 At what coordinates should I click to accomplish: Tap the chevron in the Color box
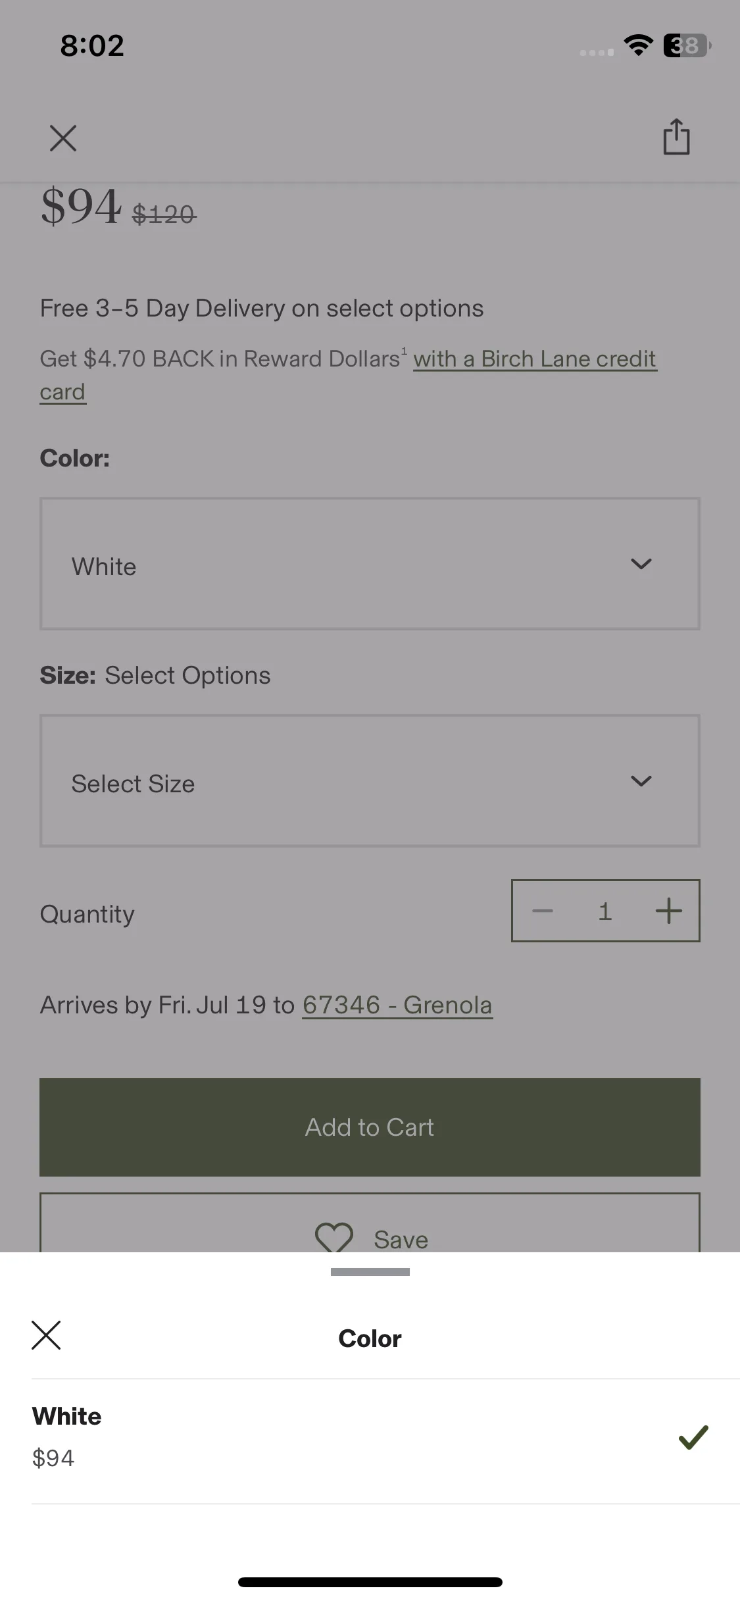click(641, 564)
